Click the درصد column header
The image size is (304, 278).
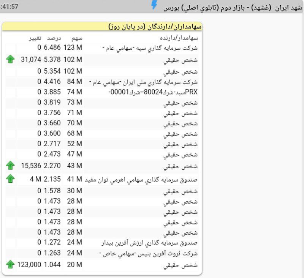tap(54, 38)
